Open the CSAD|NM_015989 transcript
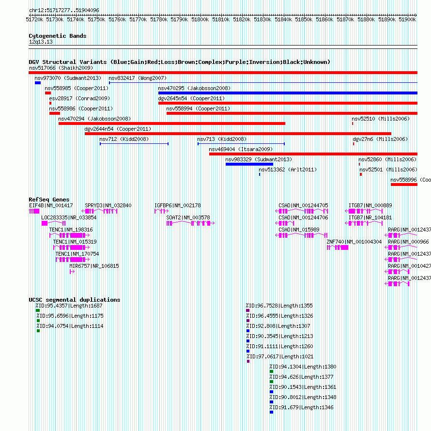Screen dimensions: 431x431 (x=302, y=235)
